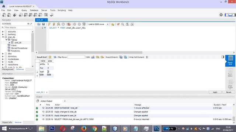The height and width of the screenshot is (132, 236).
Task: Toggle the result side panel visibility icon
Action: 223,57
